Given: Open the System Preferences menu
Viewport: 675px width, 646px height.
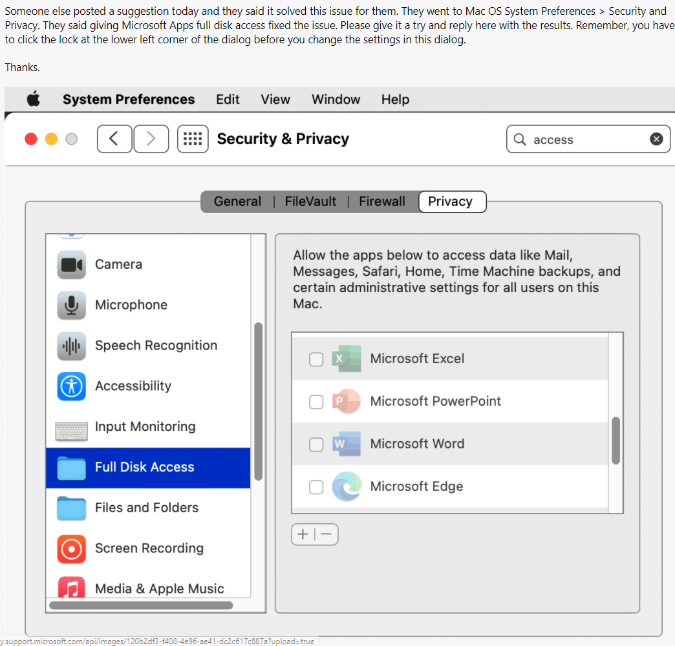Looking at the screenshot, I should point(129,99).
